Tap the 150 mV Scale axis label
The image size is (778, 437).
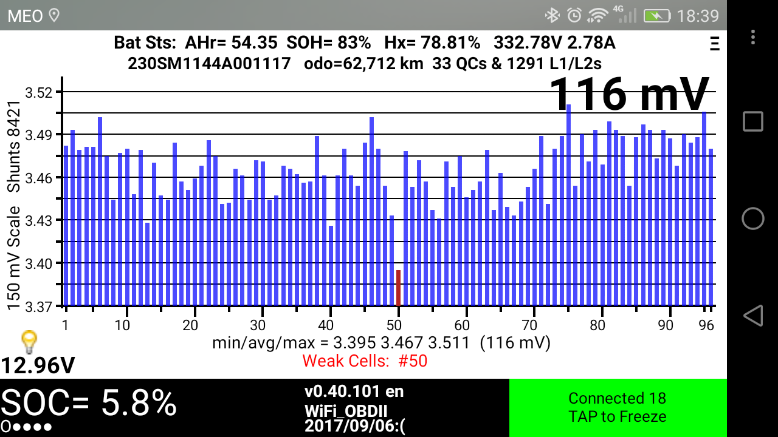coord(13,258)
